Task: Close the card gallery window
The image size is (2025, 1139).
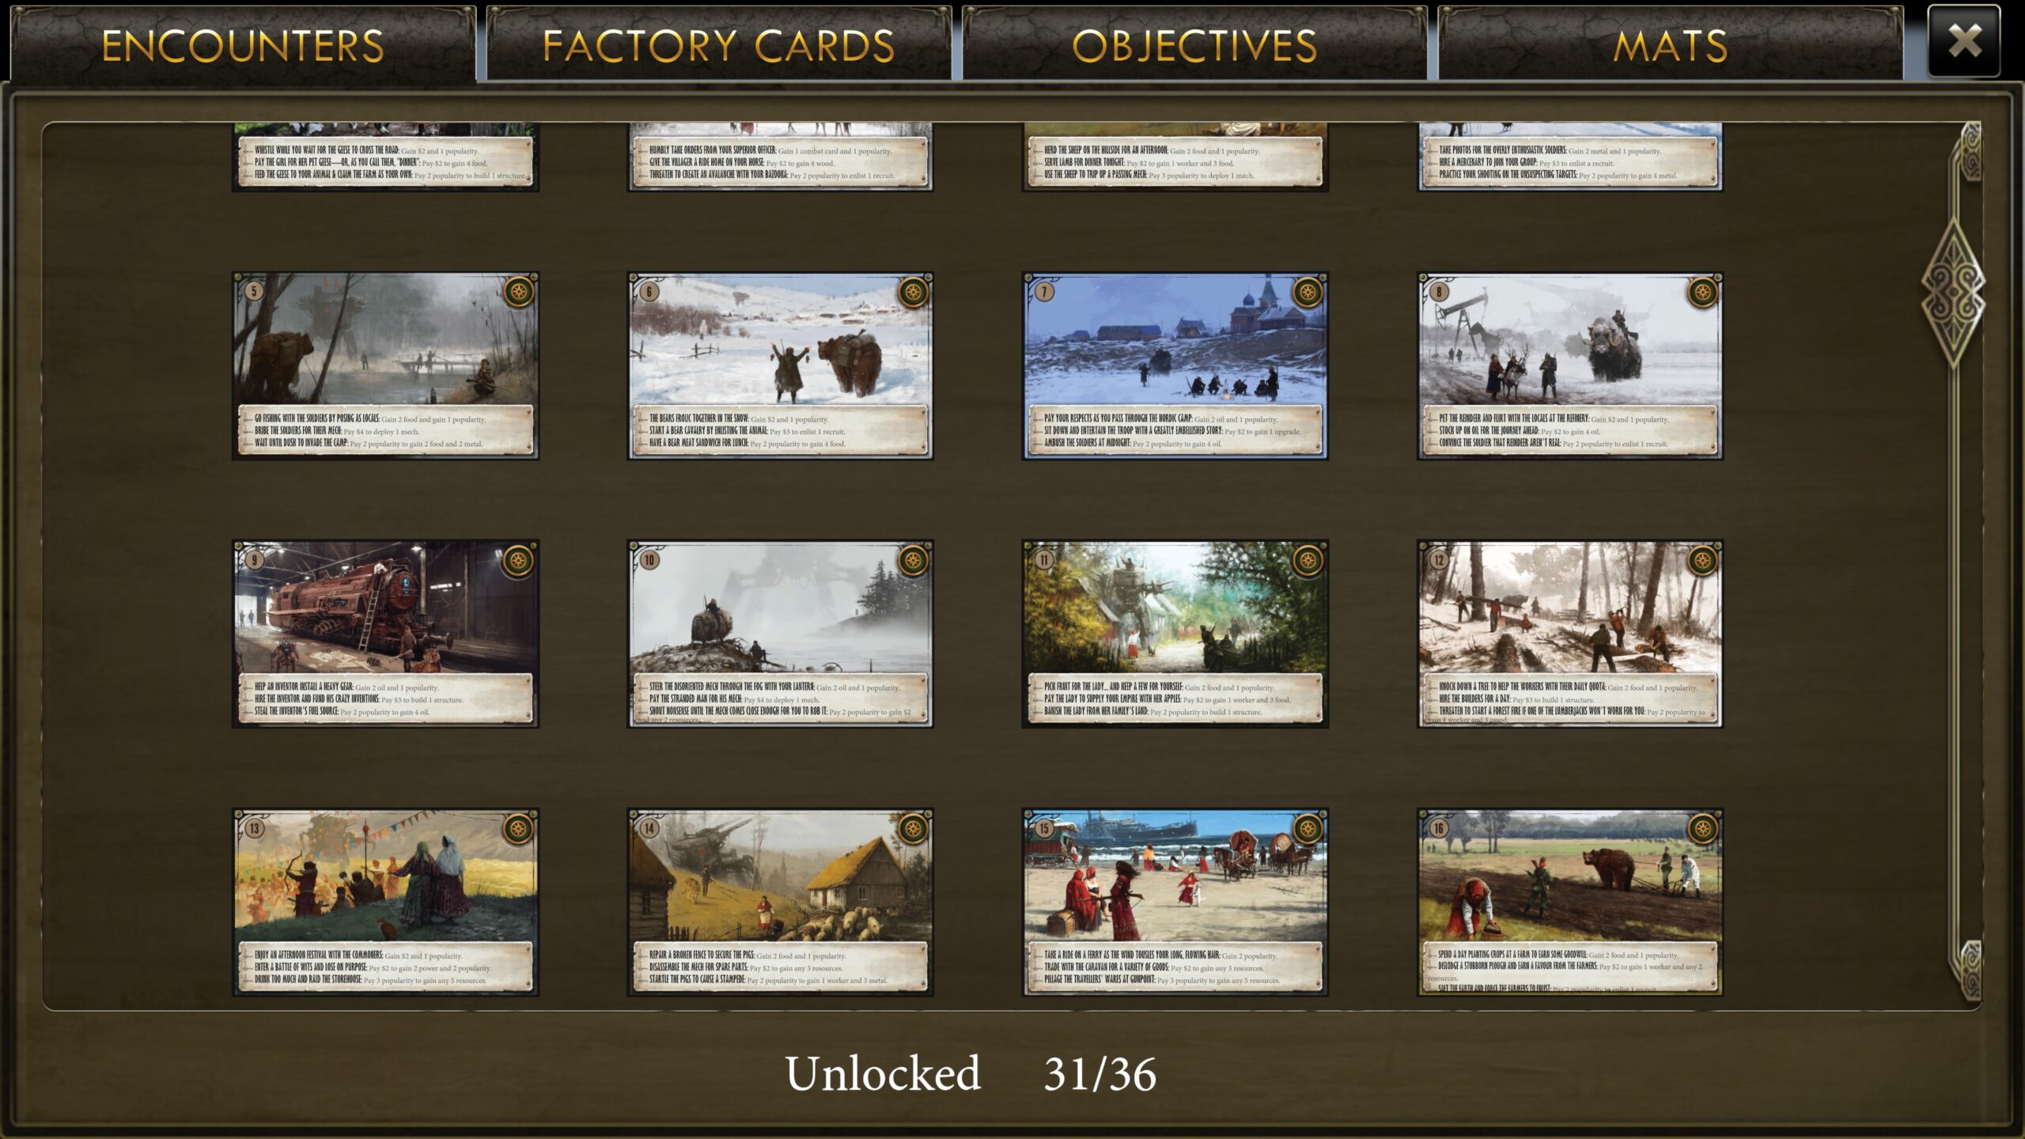Action: pos(1964,41)
